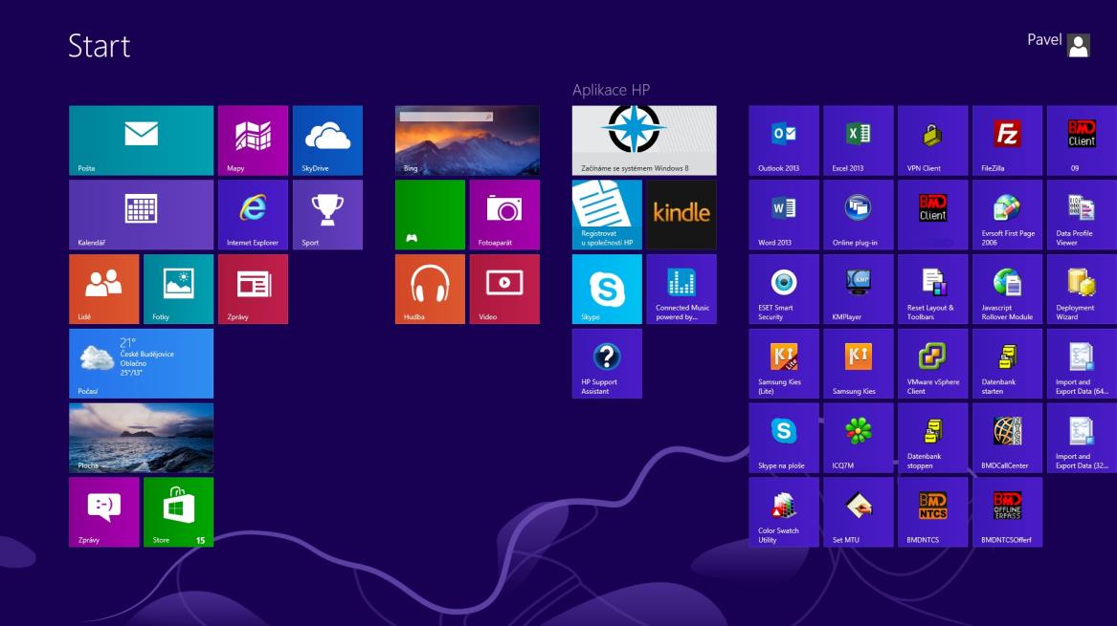Open VMware vSphere Client
Image resolution: width=1117 pixels, height=626 pixels.
point(932,363)
